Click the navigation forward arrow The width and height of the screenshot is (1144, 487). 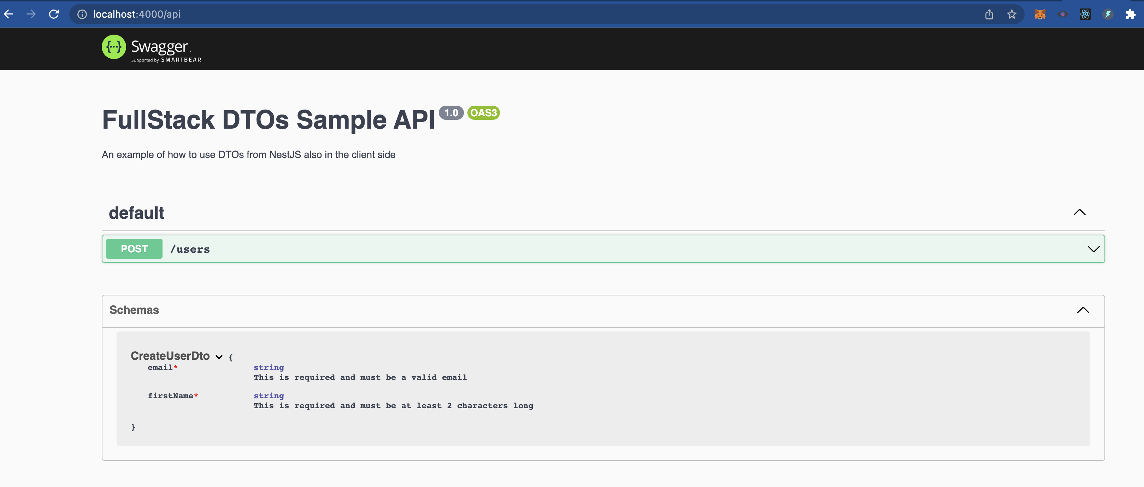[31, 14]
